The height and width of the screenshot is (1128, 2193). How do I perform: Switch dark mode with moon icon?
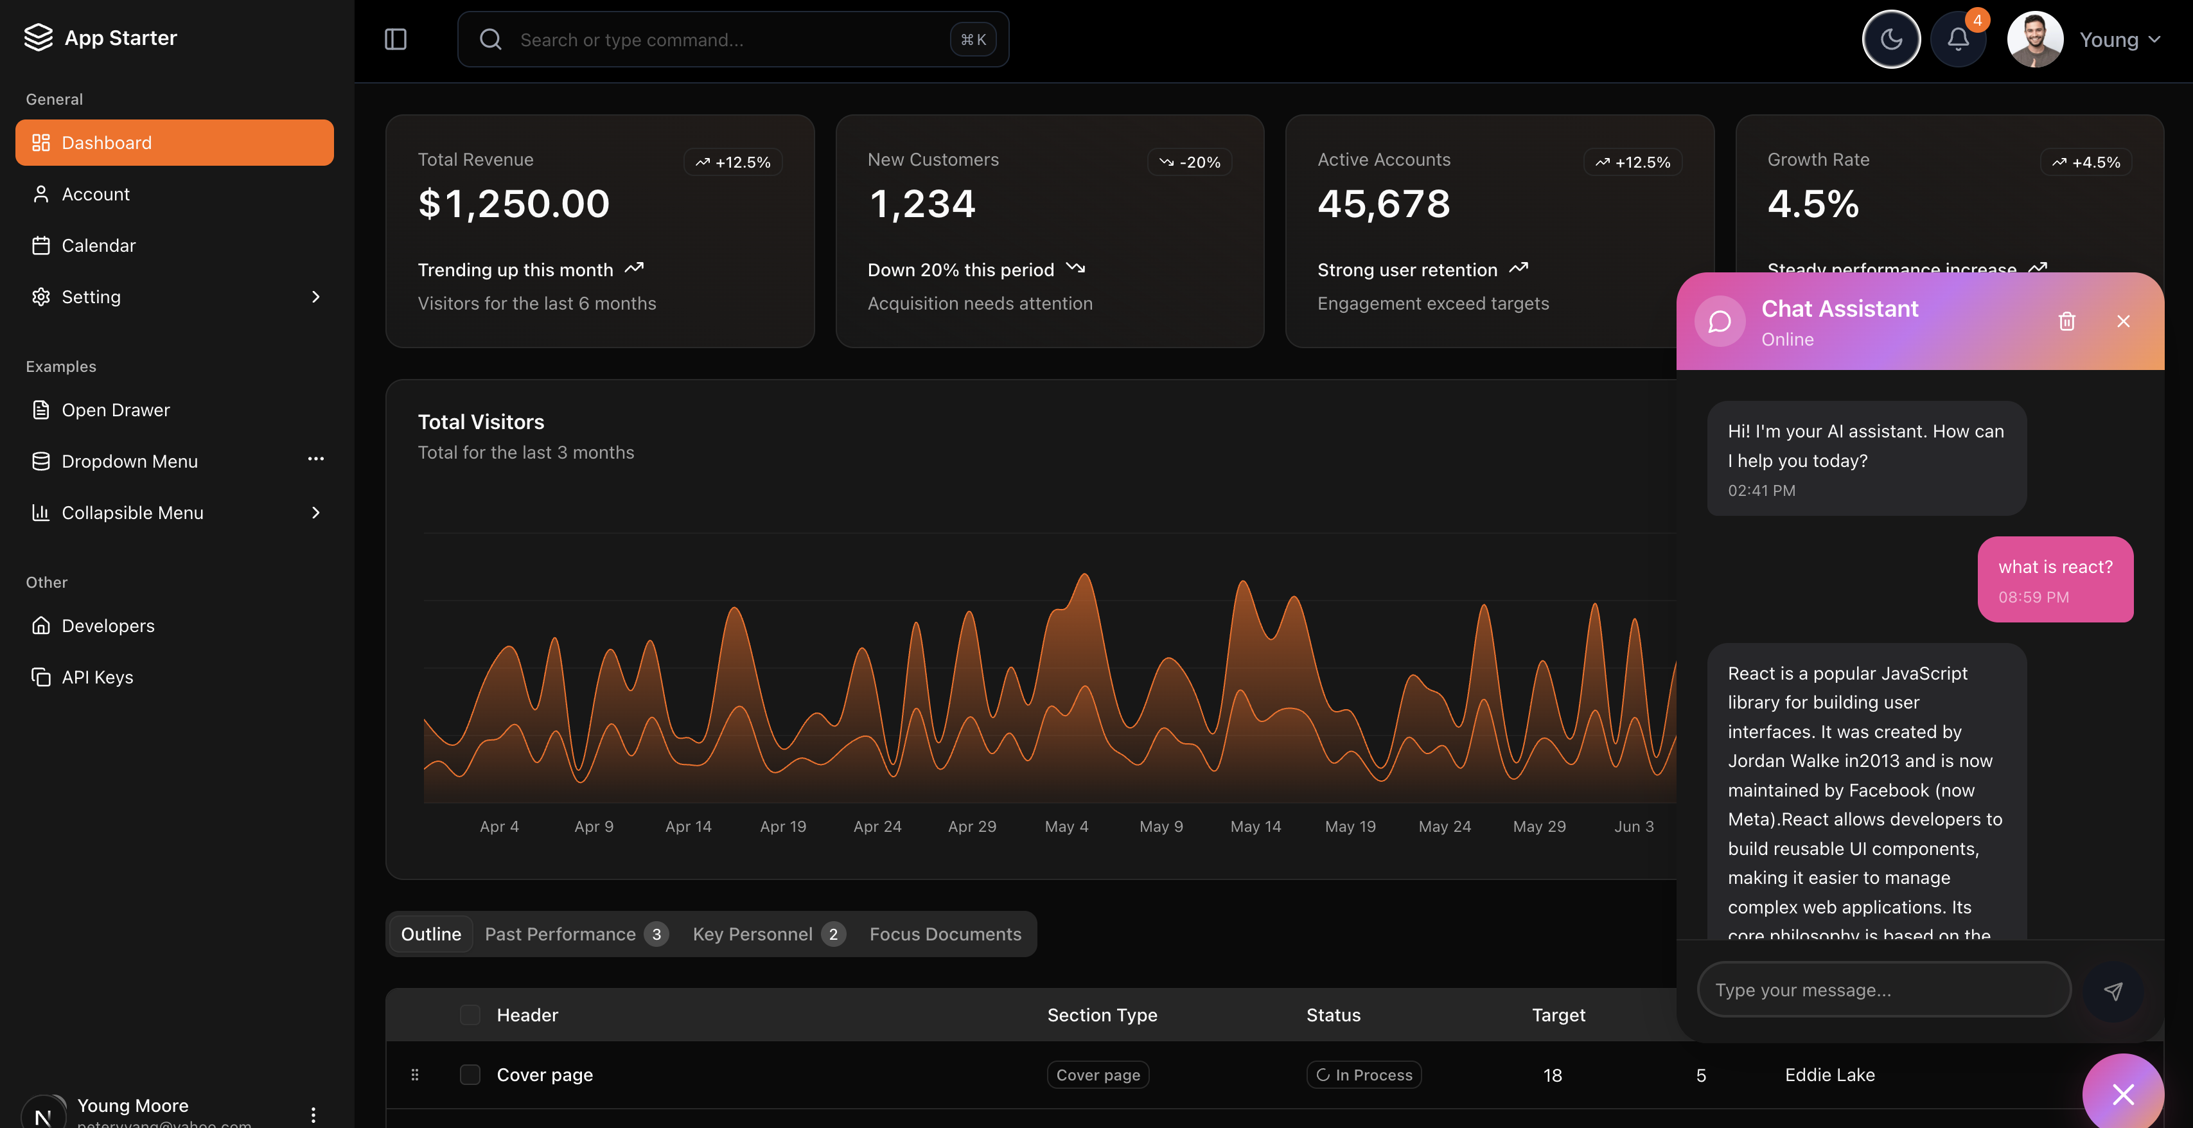click(1890, 39)
